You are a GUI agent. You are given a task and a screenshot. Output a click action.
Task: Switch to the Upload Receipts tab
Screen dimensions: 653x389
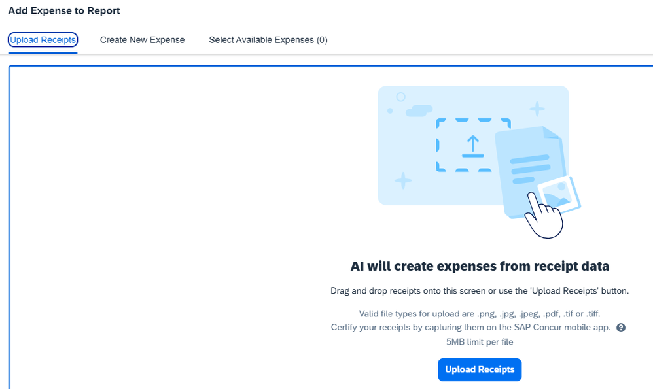click(x=43, y=40)
